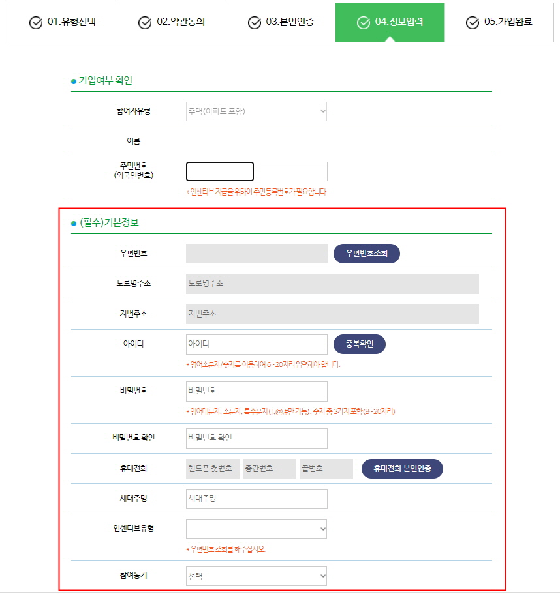Open the 03.본인인증 step tab
560x594 pixels.
click(280, 22)
